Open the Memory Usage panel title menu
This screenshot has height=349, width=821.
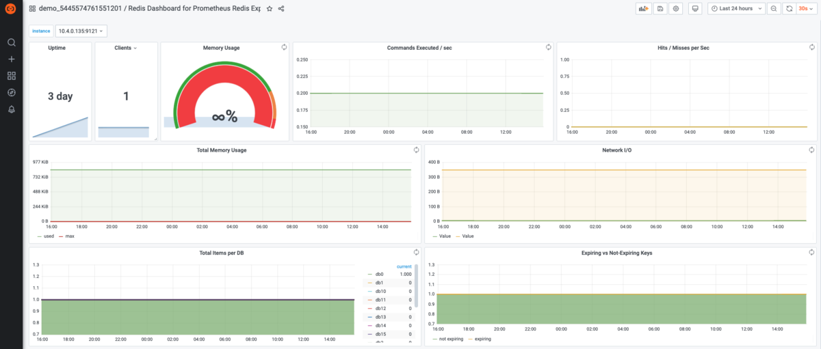coord(222,48)
